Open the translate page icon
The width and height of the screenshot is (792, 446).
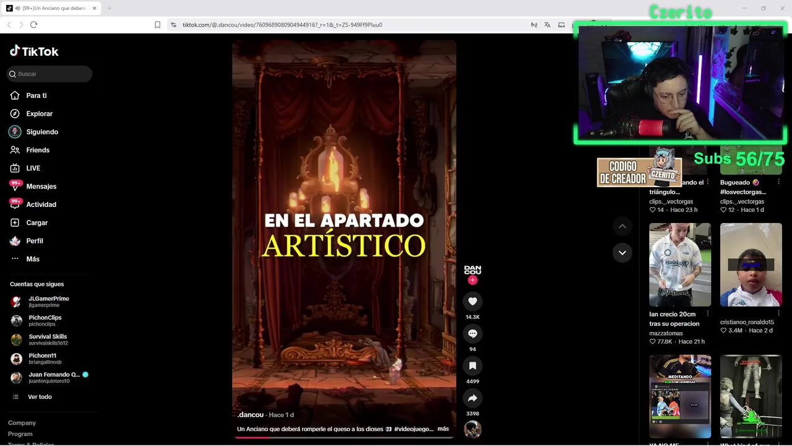(547, 25)
